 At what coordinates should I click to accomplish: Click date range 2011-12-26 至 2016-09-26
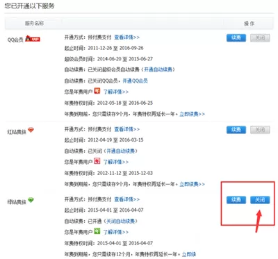tap(115, 48)
